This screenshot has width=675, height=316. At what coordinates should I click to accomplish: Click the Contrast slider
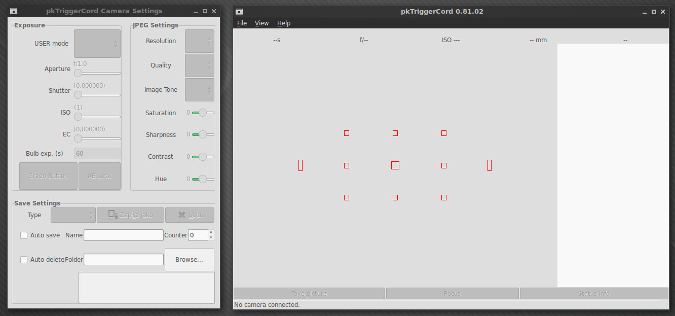click(203, 157)
